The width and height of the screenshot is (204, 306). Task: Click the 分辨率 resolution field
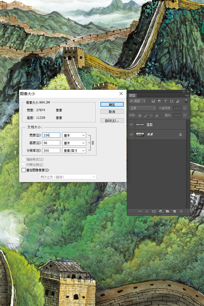pos(51,150)
